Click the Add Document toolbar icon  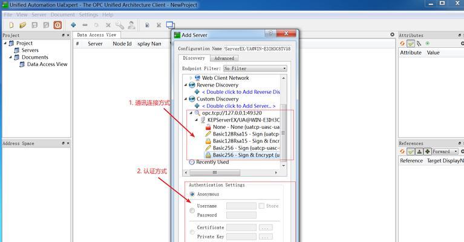pos(147,25)
